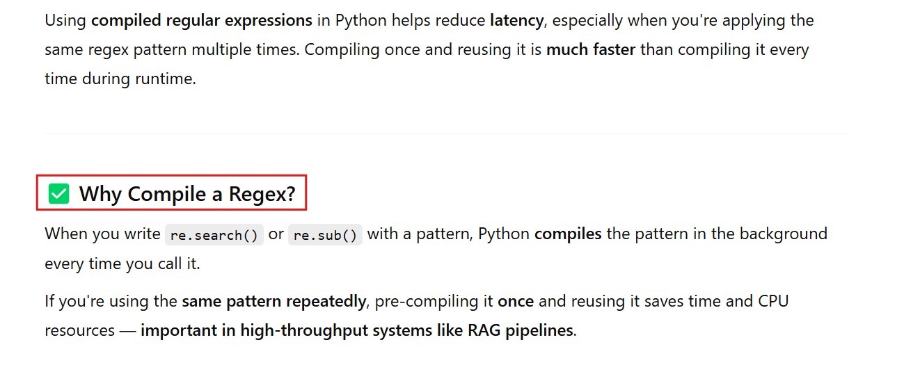
Task: Click the word "resources" in the last line
Action: (x=79, y=330)
